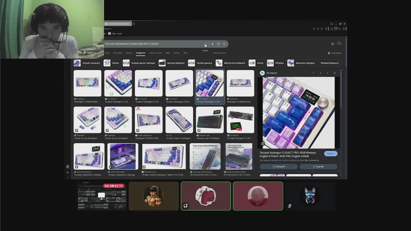This screenshot has height=231, width=411.
Task: Open the large keyboard preview image
Action: coord(299,113)
